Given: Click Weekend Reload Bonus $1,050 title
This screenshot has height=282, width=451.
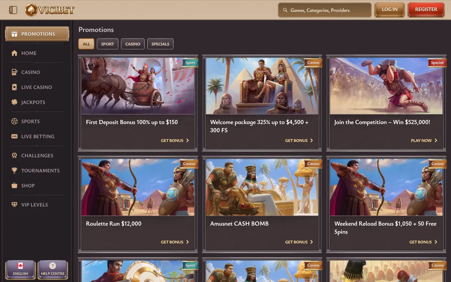Looking at the screenshot, I should 385,228.
